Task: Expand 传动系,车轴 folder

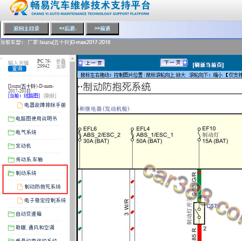Action: click(x=29, y=159)
